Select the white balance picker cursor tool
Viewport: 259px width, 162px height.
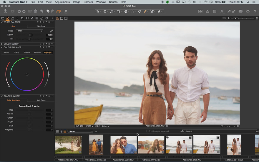(x=152, y=11)
